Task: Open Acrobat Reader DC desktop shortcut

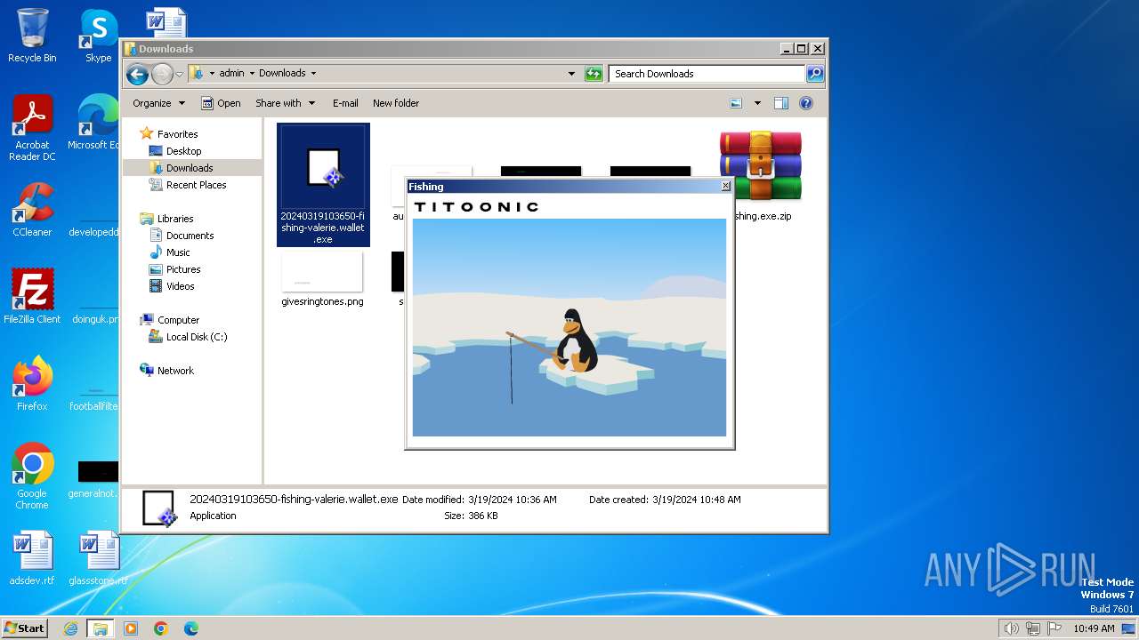Action: pos(32,129)
